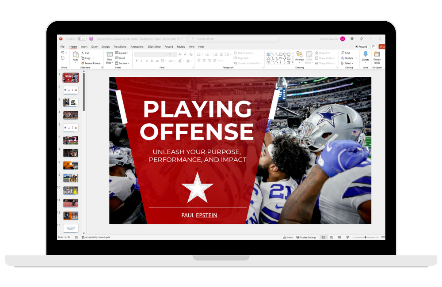Click the Find magnifier command

tap(345, 53)
